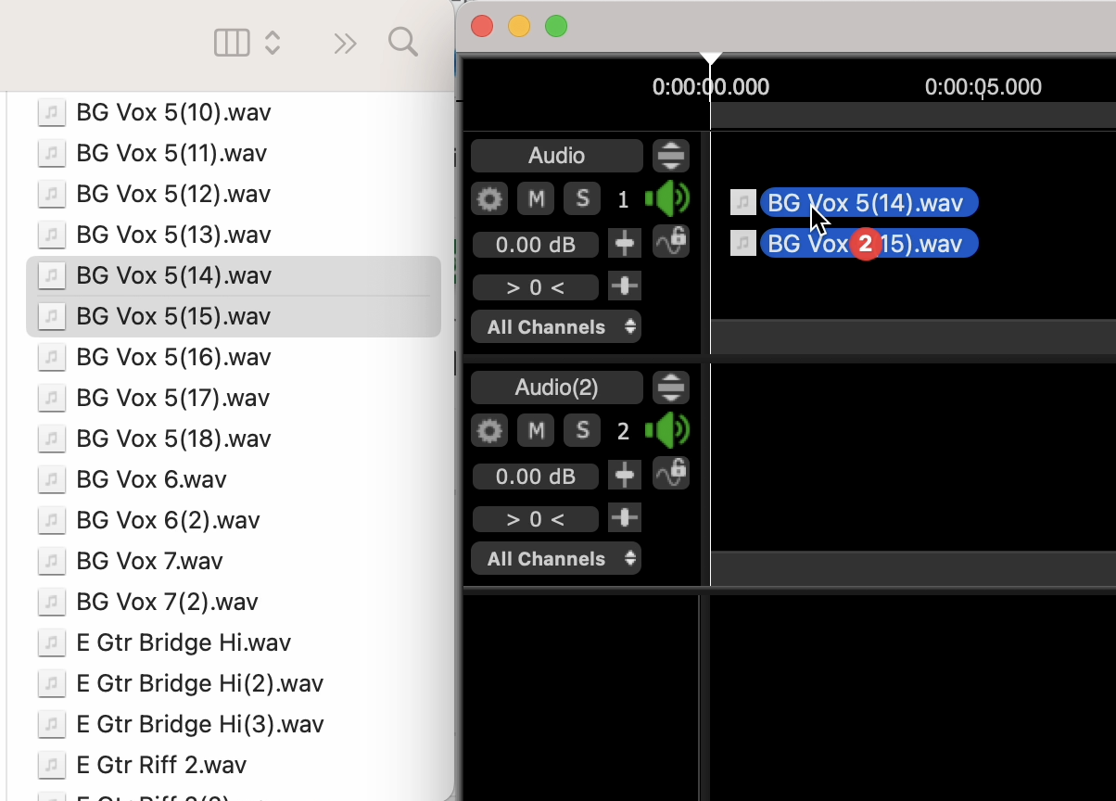Click the automation lock icon on track 1
Viewport: 1116px width, 801px height.
670,241
